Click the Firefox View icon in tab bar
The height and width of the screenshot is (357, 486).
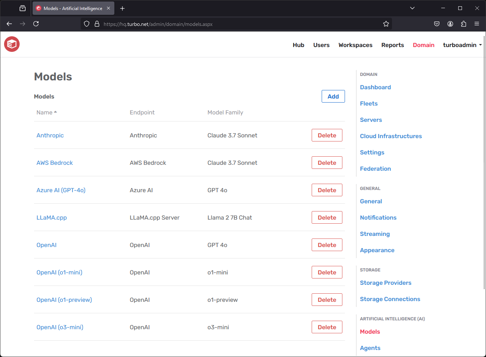23,8
